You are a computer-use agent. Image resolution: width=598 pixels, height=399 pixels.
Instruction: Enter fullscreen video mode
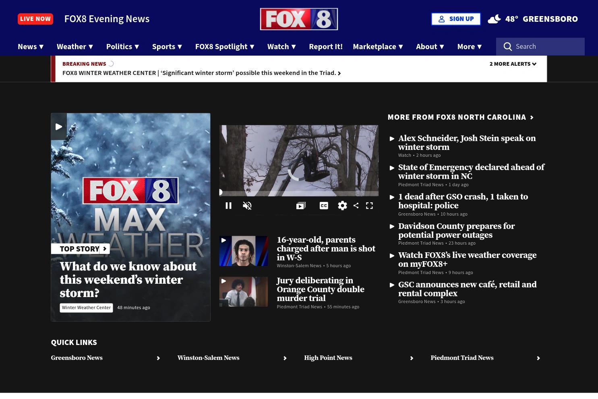tap(369, 206)
